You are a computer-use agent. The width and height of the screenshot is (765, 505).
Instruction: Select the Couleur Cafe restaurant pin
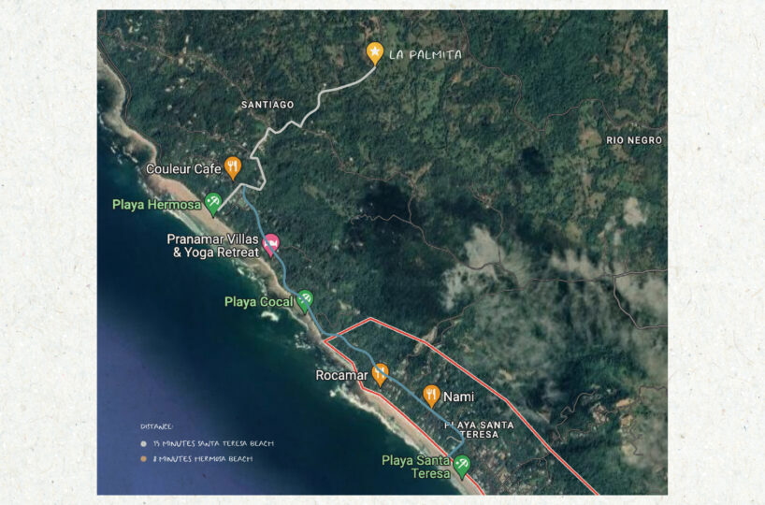233,167
